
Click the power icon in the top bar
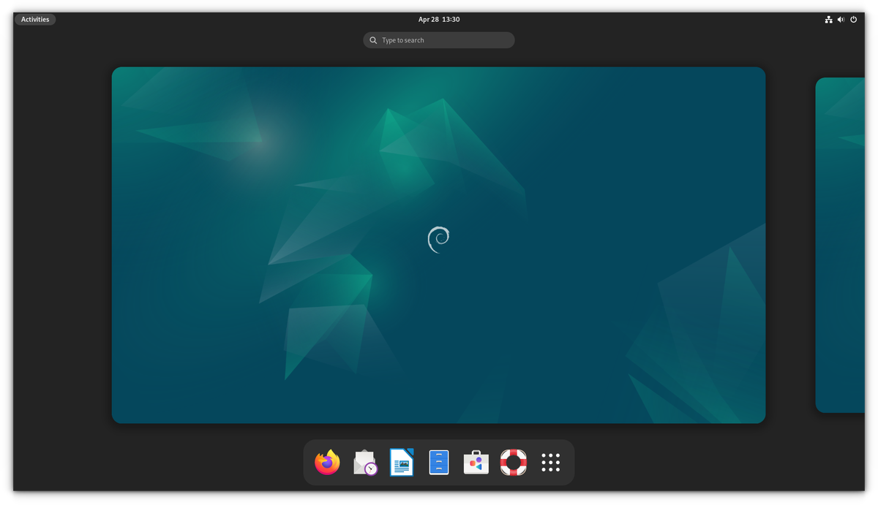(x=853, y=19)
